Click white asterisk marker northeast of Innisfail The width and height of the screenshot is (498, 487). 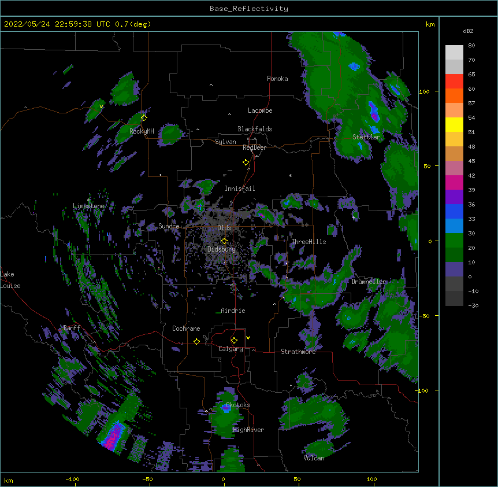click(290, 175)
